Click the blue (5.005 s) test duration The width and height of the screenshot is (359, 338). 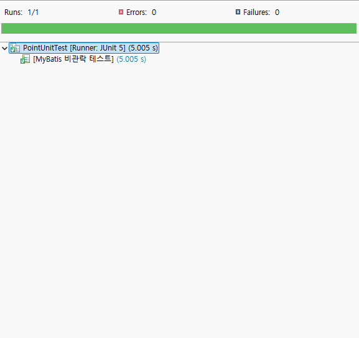tap(131, 59)
